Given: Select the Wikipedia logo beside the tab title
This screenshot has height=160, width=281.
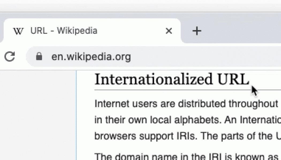Looking at the screenshot, I should (x=18, y=31).
